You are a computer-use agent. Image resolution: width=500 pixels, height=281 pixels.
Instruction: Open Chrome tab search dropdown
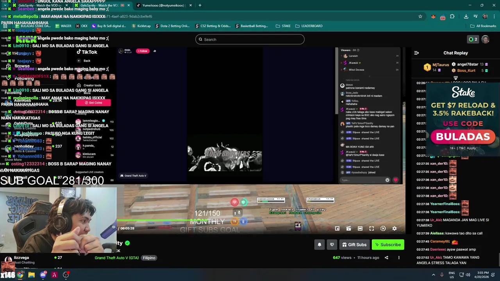[x=5, y=5]
